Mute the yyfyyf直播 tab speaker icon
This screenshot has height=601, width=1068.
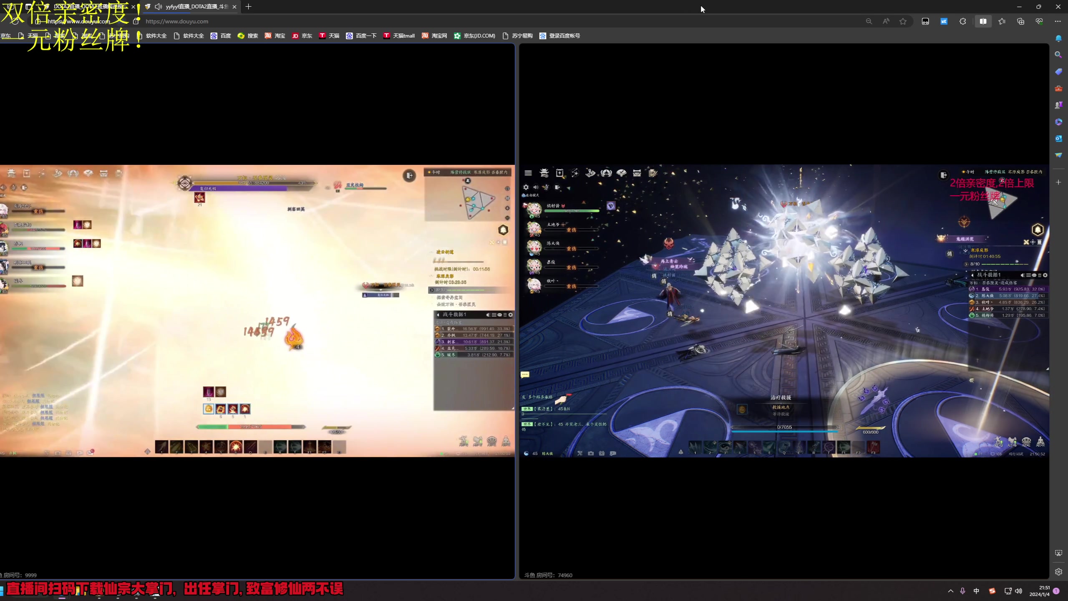[x=159, y=7]
